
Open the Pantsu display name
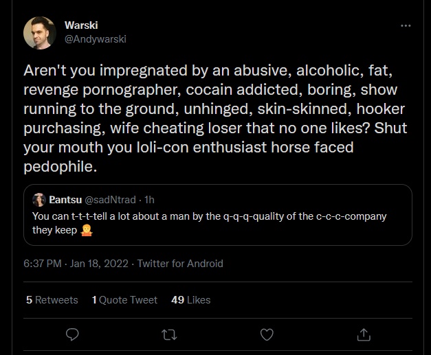(65, 200)
